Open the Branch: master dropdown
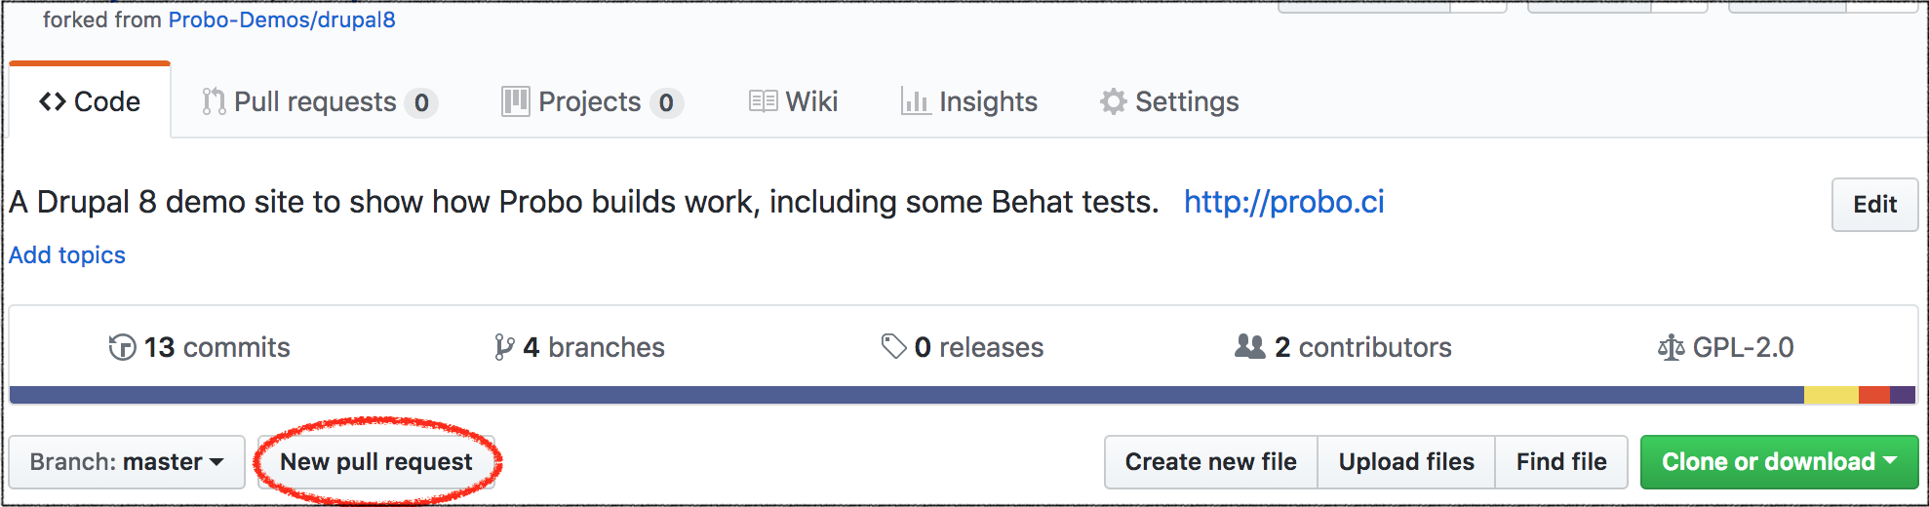1929x507 pixels. point(126,462)
